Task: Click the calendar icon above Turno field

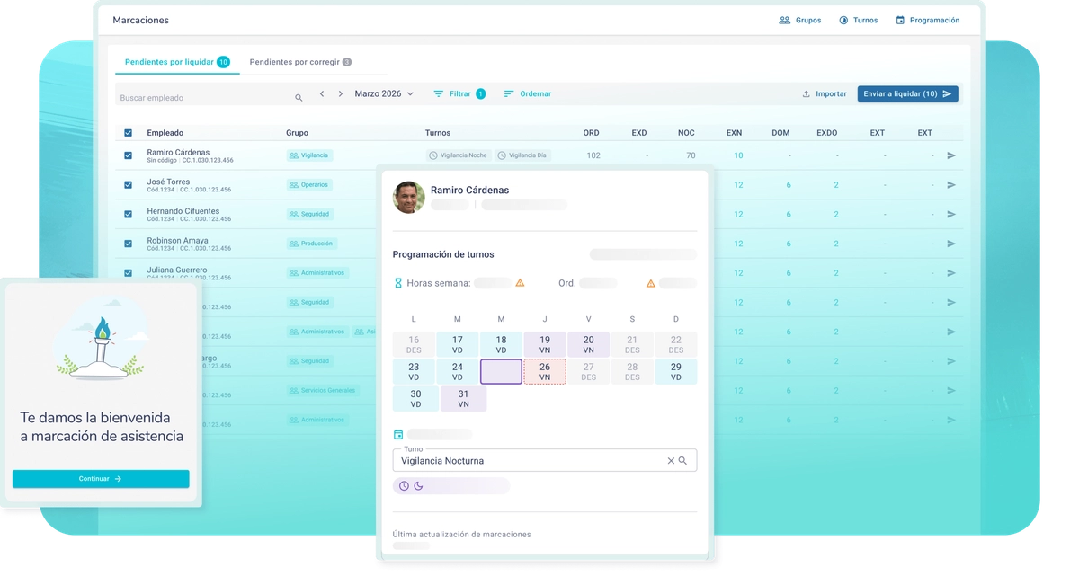Action: [x=398, y=435]
